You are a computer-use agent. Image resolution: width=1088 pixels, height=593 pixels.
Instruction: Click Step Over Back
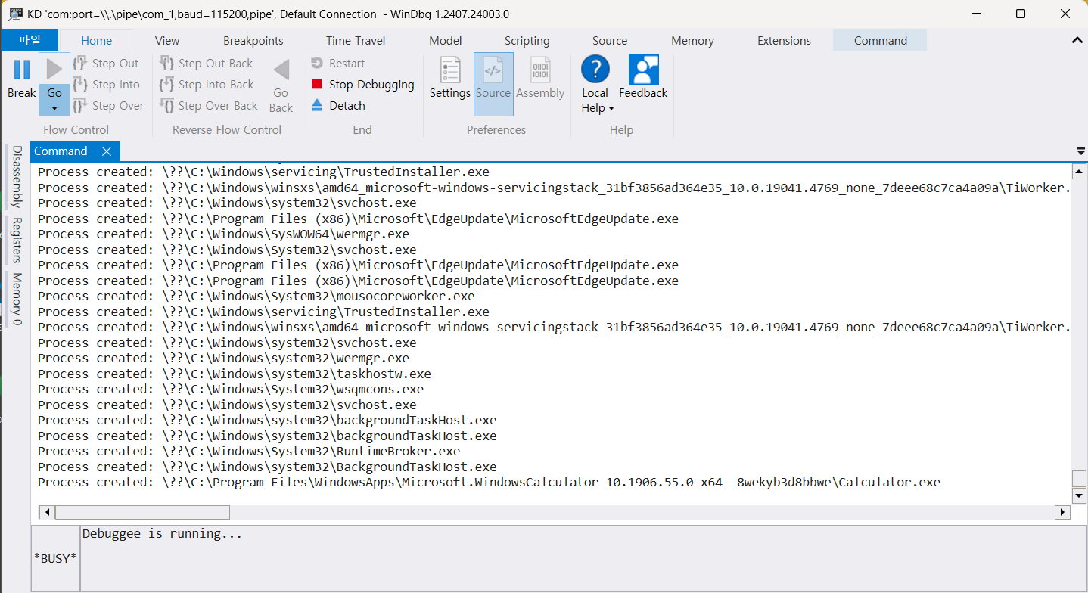coord(209,106)
